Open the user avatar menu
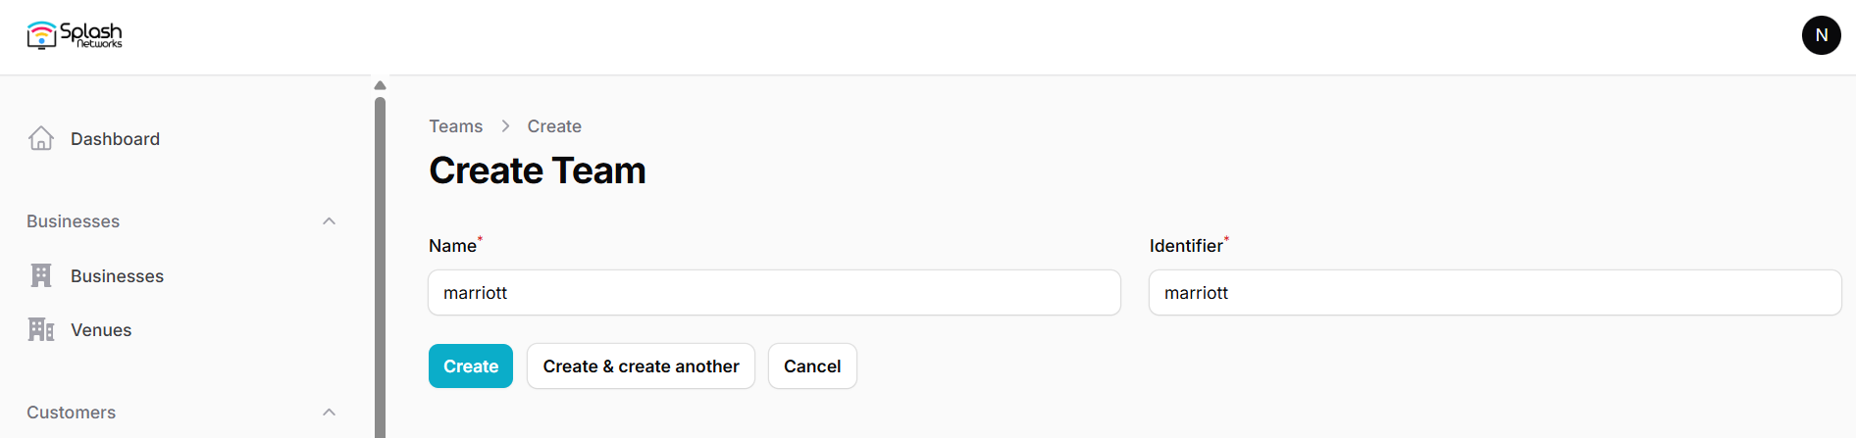Image resolution: width=1856 pixels, height=438 pixels. click(x=1821, y=35)
